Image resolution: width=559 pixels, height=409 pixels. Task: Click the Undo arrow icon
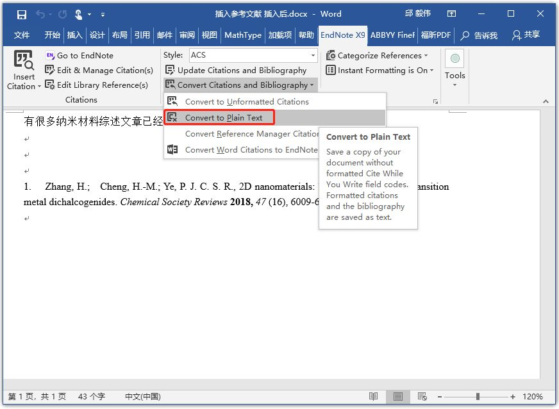[40, 14]
